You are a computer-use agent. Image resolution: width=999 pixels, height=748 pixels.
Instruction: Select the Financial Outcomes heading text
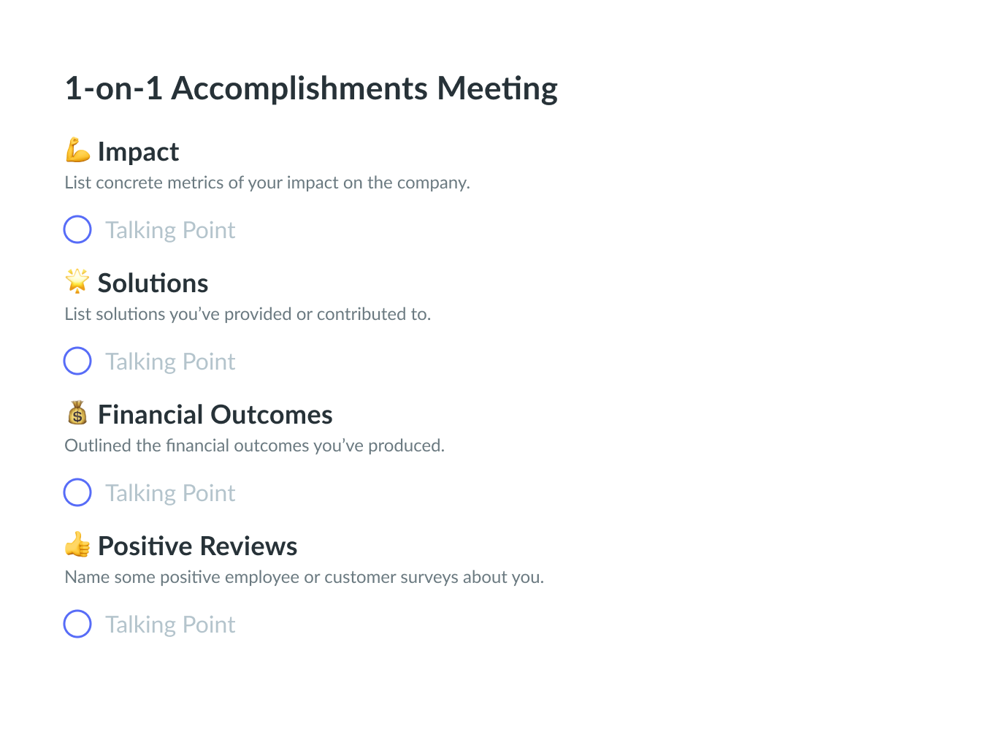pyautogui.click(x=215, y=415)
